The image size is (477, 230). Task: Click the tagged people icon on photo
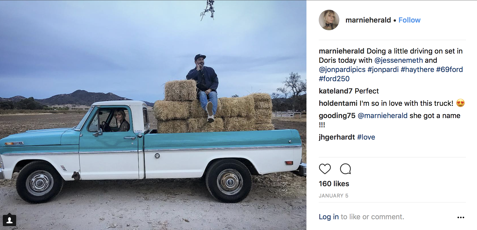pyautogui.click(x=9, y=220)
